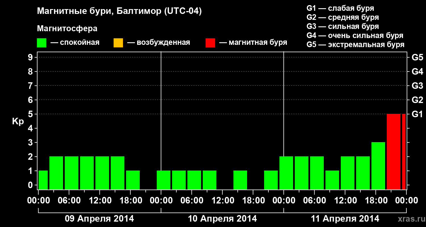Click the 'G4' label on right axis
Screen dimensions: 426x227
417,72
